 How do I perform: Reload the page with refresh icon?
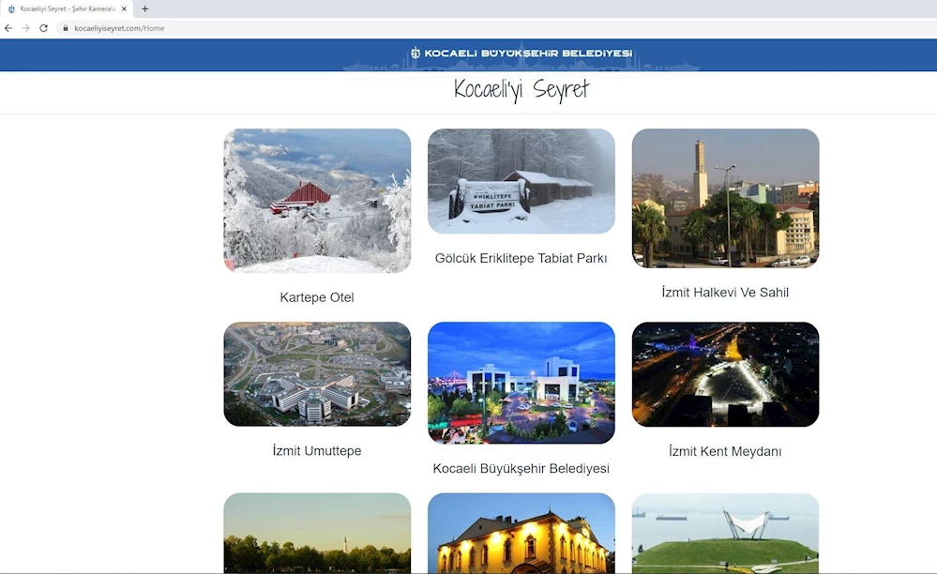[x=43, y=28]
